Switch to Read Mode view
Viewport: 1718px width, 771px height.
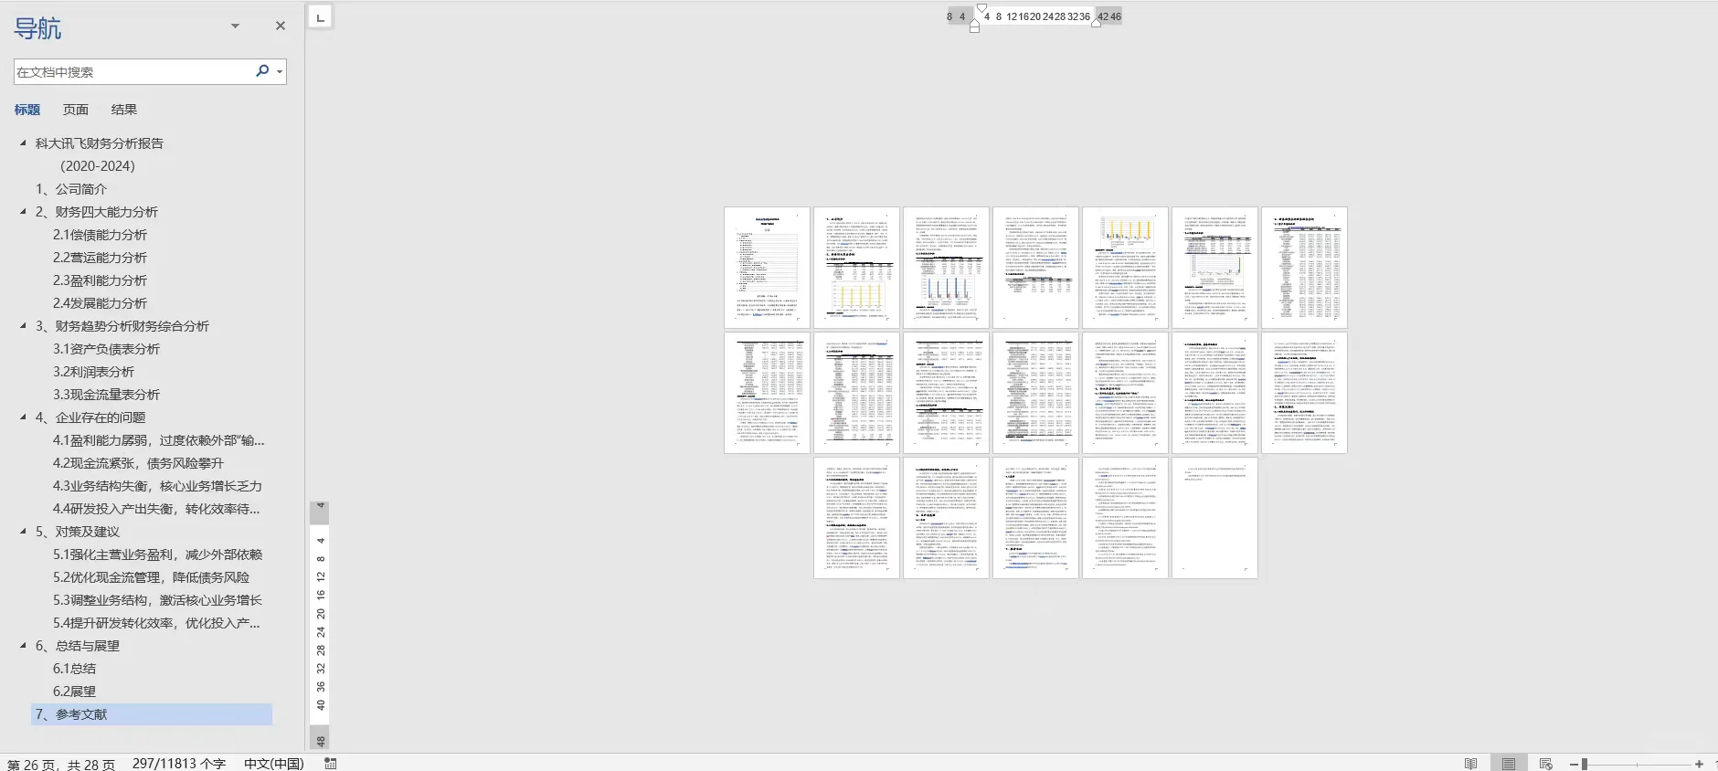coord(1470,763)
